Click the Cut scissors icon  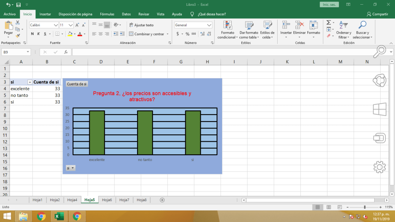17,24
